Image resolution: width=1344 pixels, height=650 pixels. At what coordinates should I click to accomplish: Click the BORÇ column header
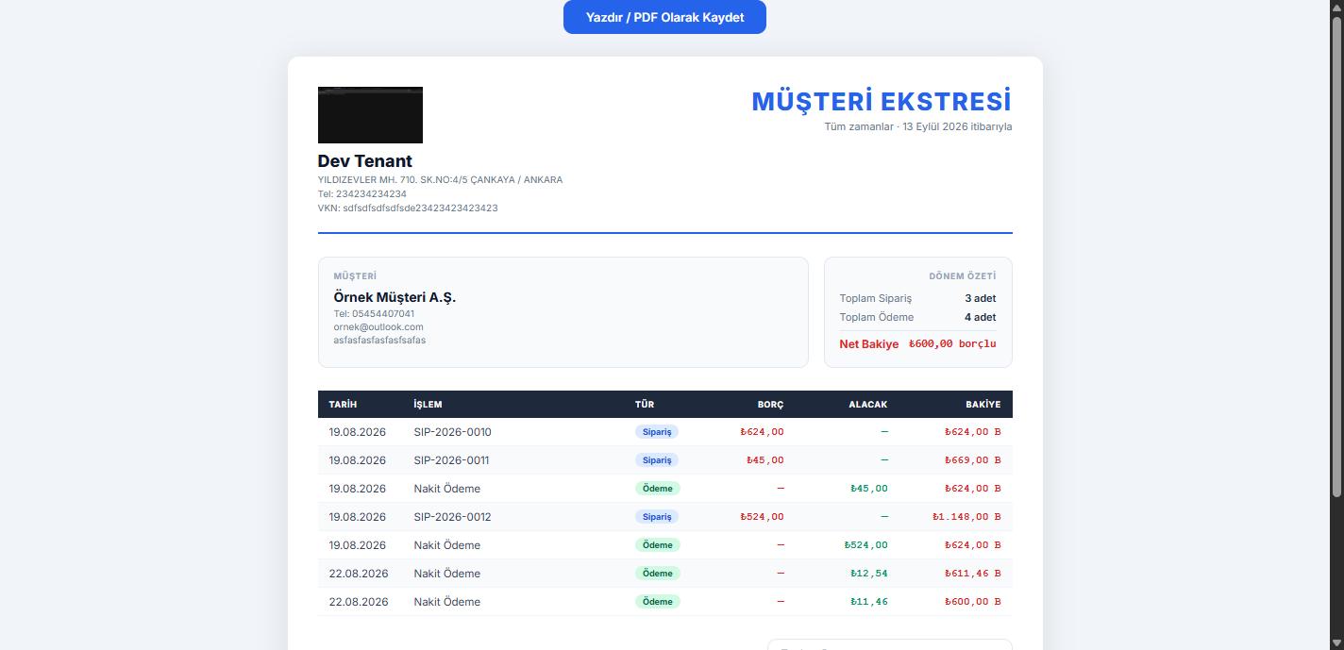pos(770,405)
